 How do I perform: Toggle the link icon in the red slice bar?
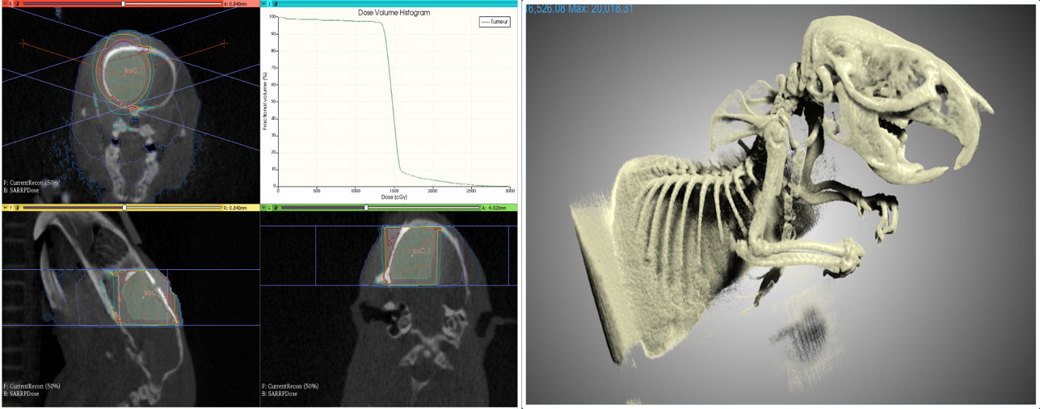[x=17, y=4]
